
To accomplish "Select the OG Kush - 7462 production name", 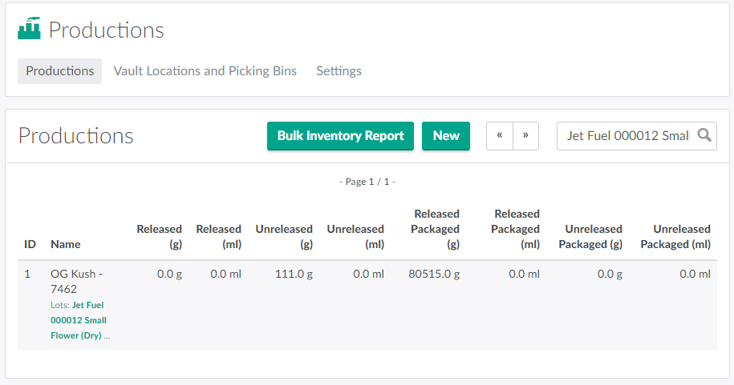I will (x=76, y=281).
